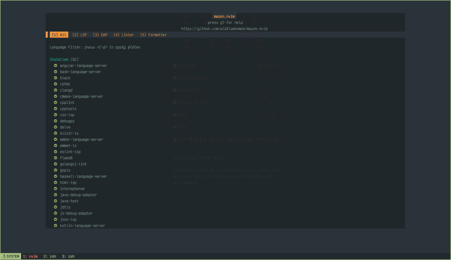Select the haskell-language-server package
Screen dimensions: 451x260
pyautogui.click(x=84, y=176)
